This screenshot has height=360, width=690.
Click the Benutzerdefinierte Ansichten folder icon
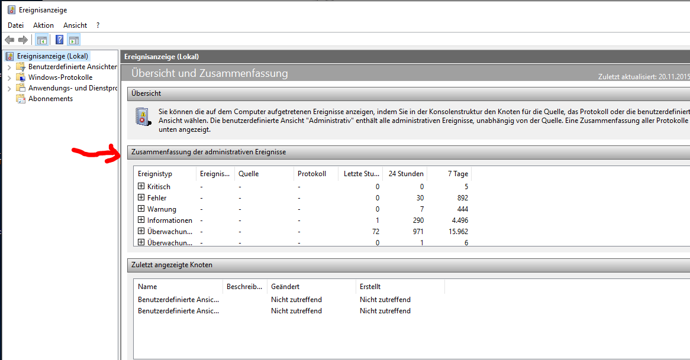pos(21,67)
